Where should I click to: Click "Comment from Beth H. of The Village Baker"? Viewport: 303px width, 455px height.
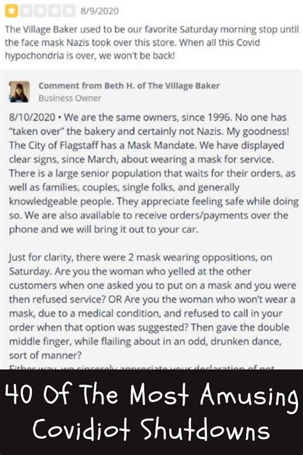pyautogui.click(x=129, y=86)
